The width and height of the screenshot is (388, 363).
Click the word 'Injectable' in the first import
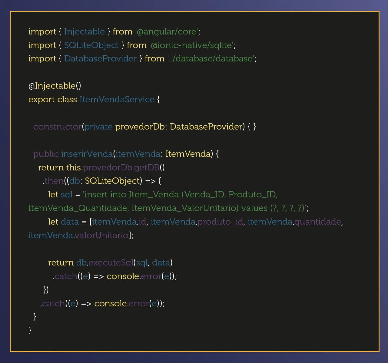coord(84,31)
